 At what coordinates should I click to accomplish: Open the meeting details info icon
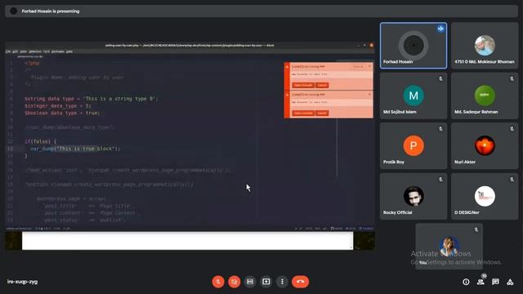[466, 282]
